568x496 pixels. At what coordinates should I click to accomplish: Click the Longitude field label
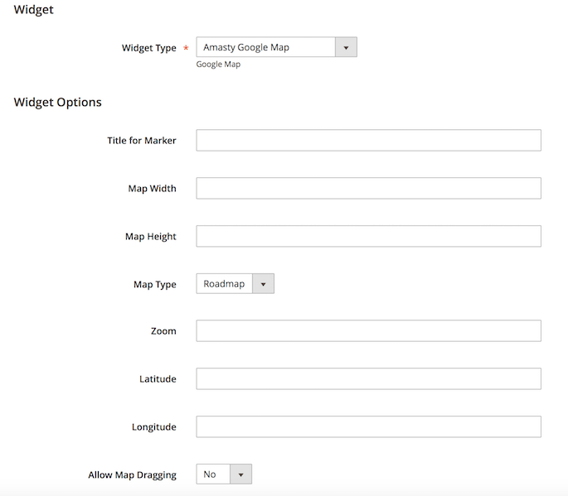pos(153,427)
